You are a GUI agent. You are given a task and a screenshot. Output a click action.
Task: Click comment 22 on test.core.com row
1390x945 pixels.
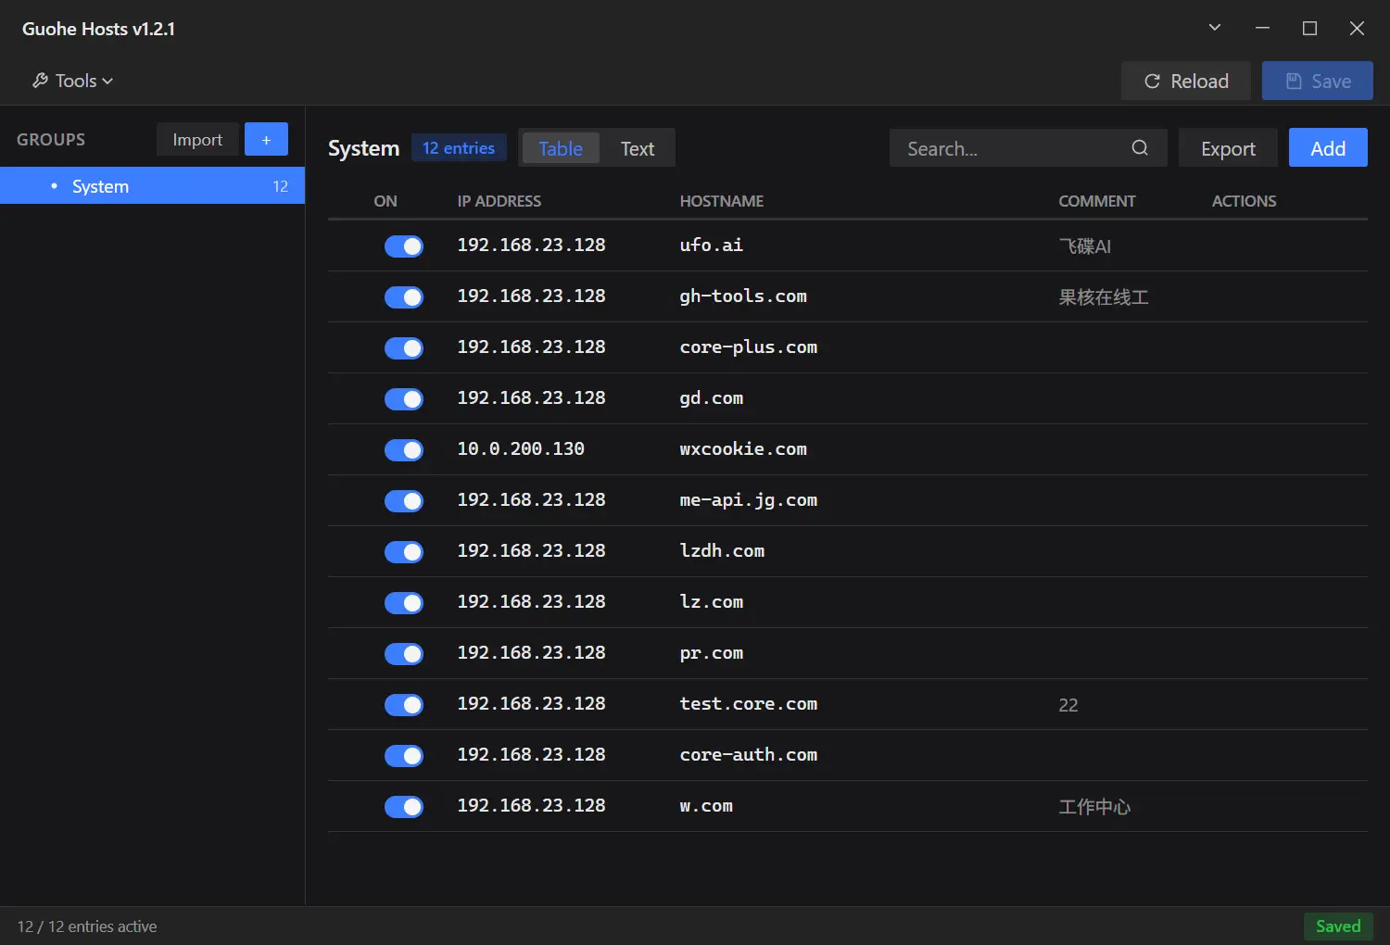1068,705
